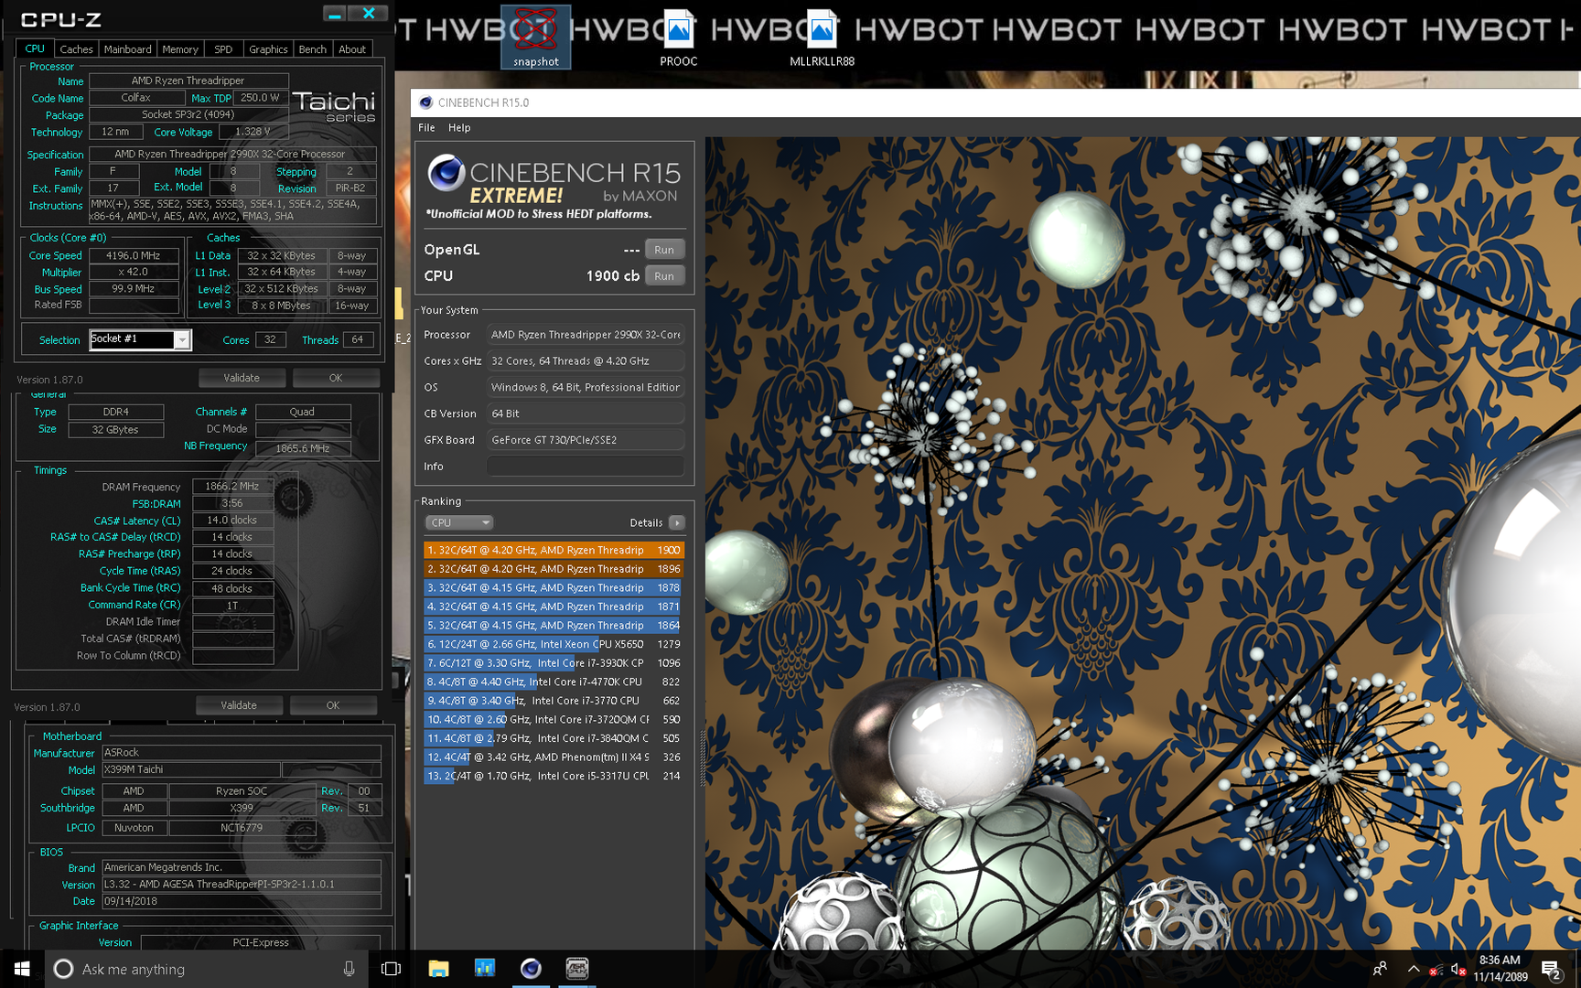This screenshot has width=1581, height=988.
Task: Open network status tray icon
Action: 1436,970
